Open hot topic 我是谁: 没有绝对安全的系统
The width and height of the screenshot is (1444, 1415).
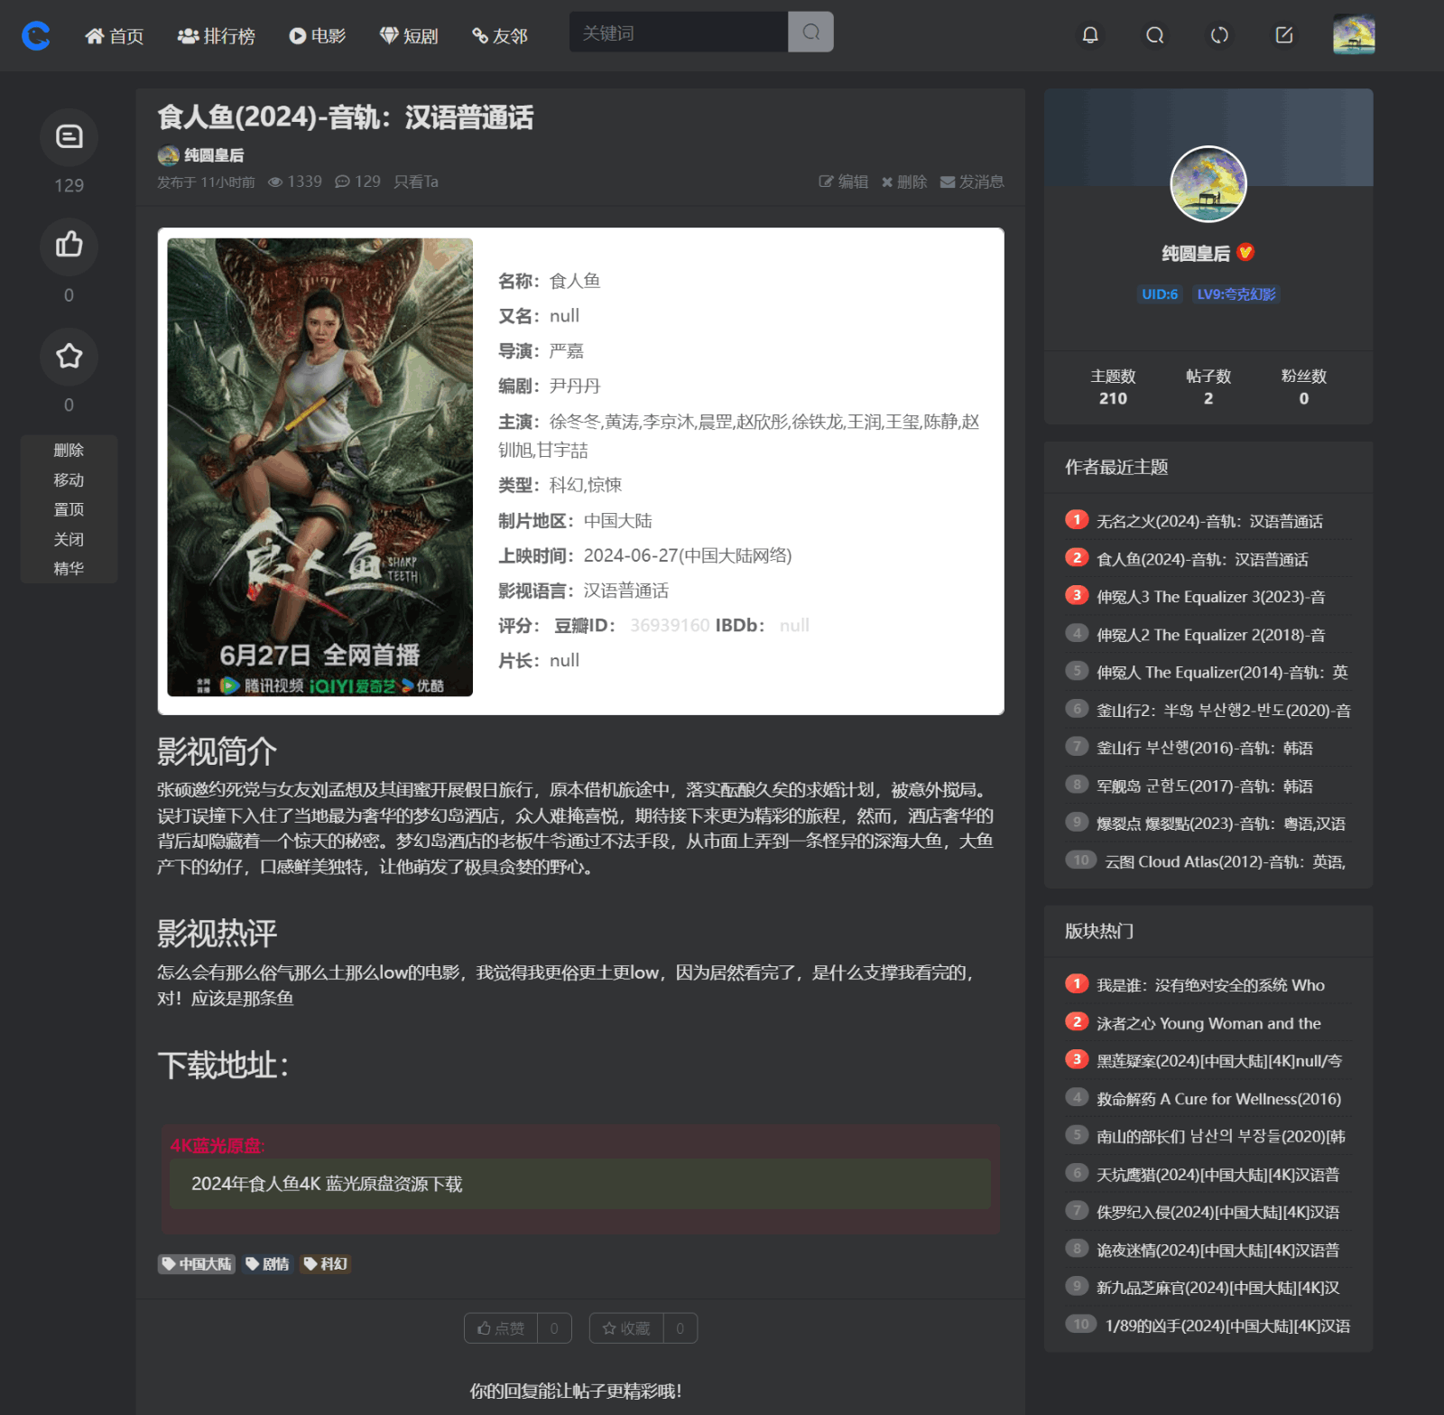pos(1210,985)
